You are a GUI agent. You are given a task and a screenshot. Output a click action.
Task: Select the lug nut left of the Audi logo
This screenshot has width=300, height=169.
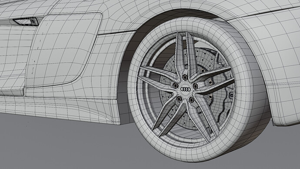(176, 85)
